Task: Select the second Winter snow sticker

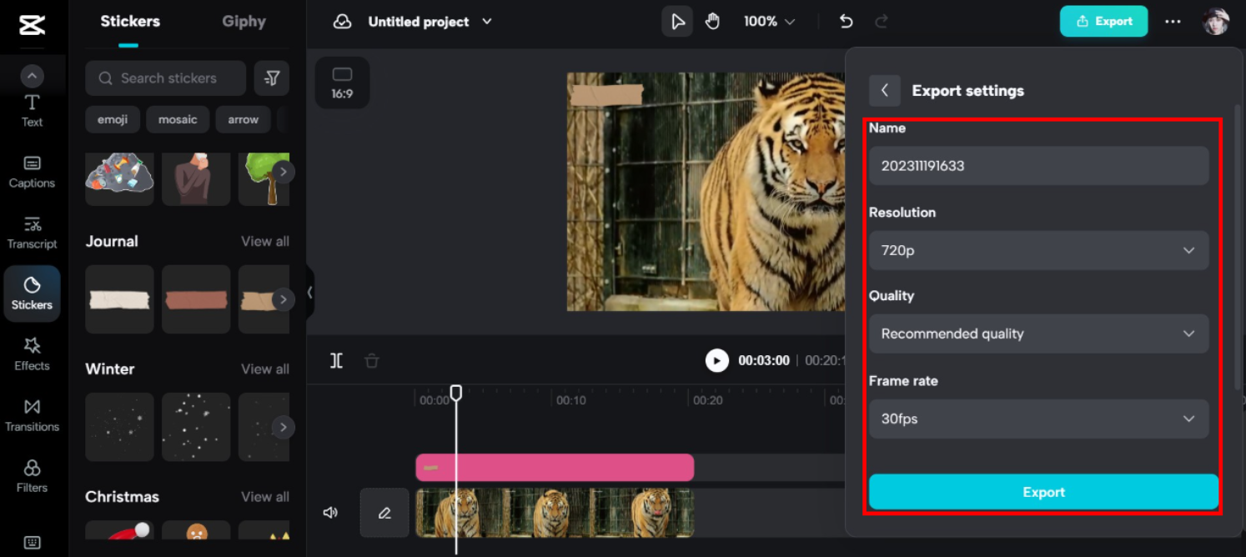Action: tap(196, 427)
